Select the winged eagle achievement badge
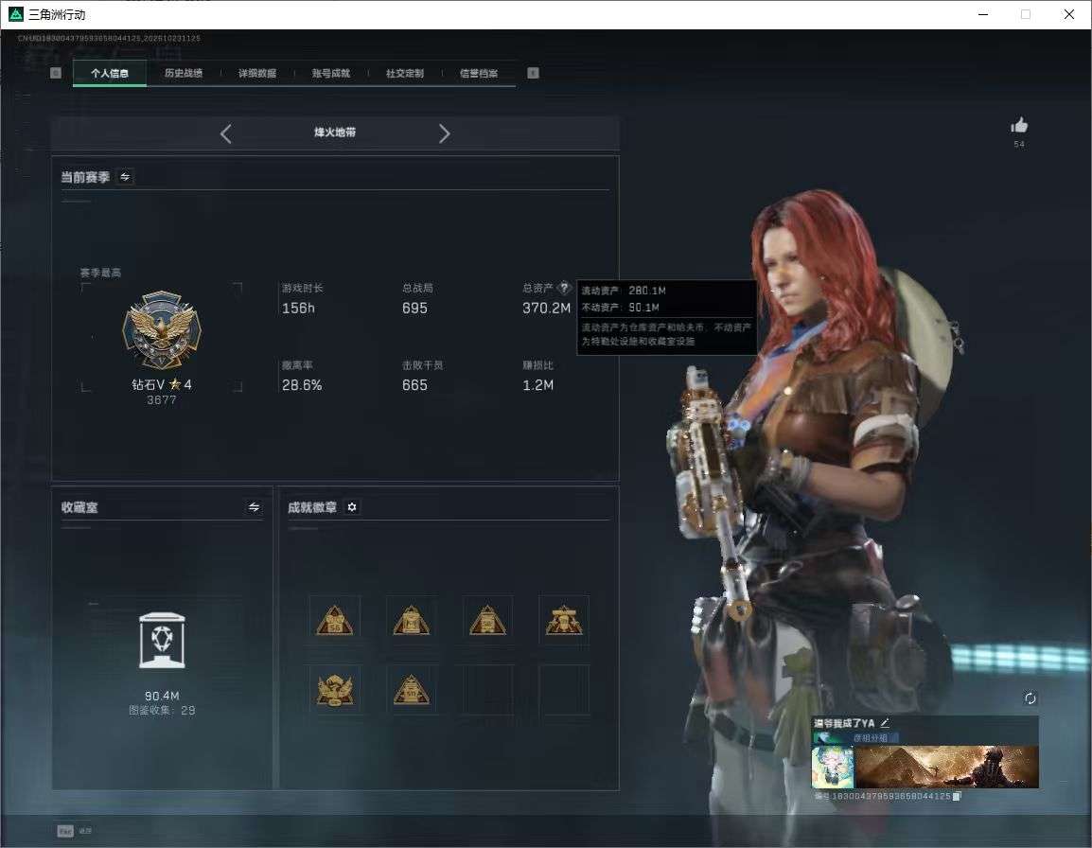Image resolution: width=1092 pixels, height=848 pixels. [335, 690]
